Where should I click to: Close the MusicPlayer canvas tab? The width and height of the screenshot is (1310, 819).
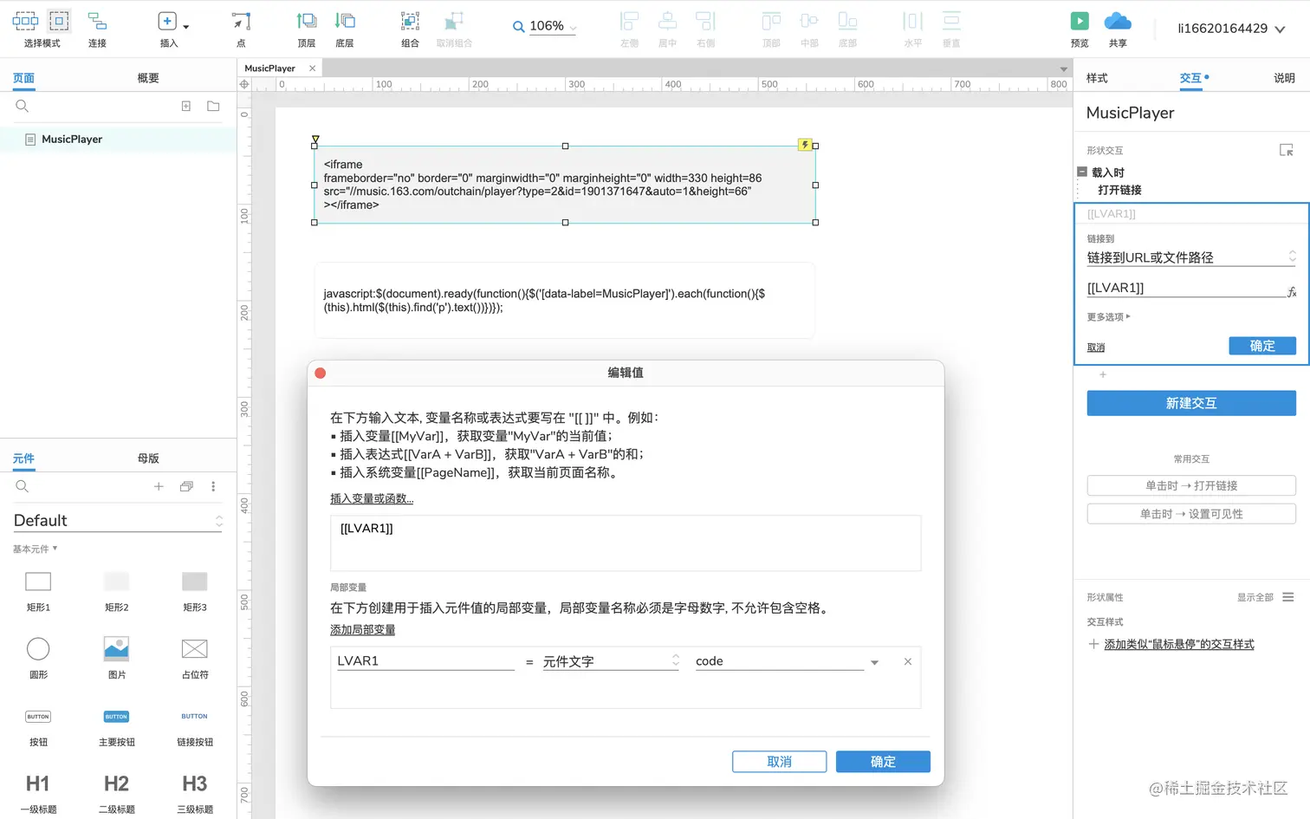coord(312,68)
